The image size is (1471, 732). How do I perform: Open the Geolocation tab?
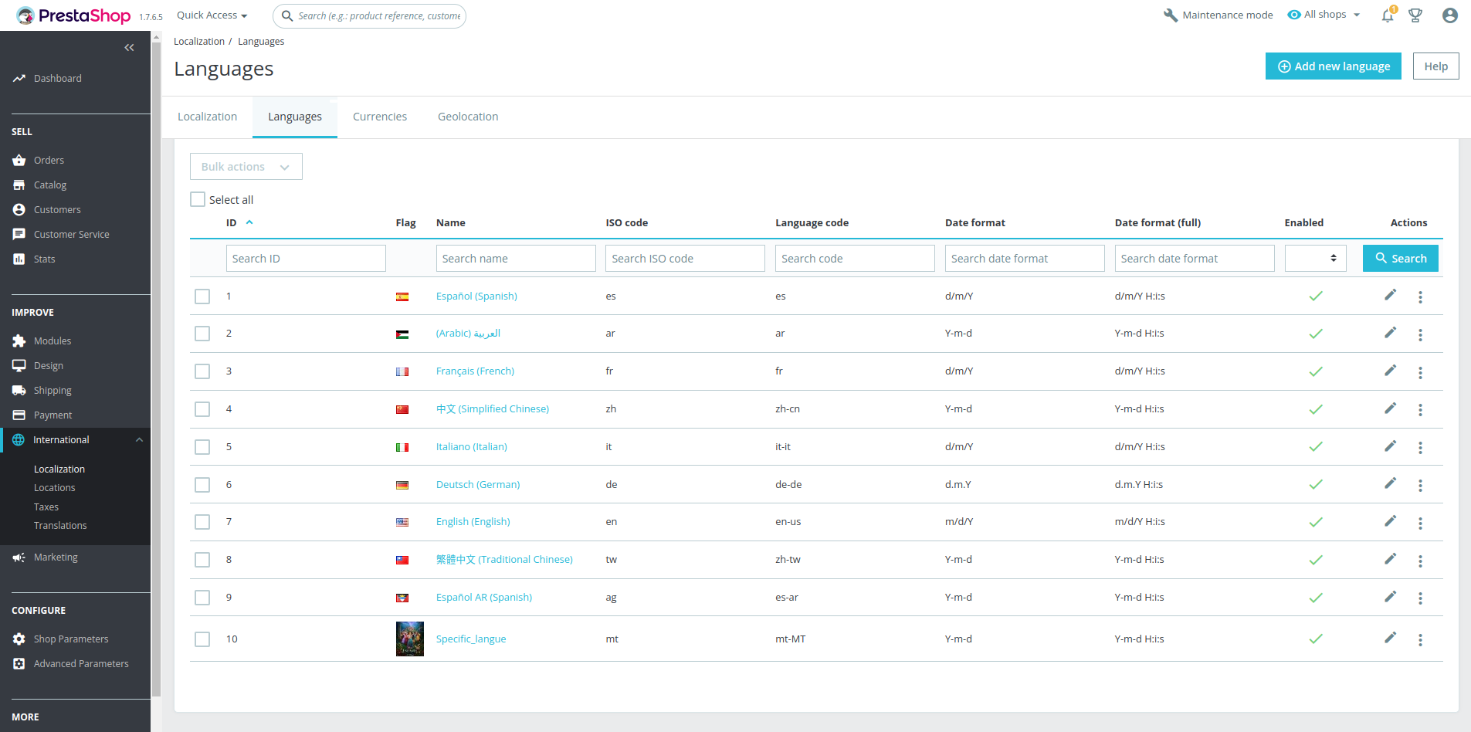tap(467, 116)
